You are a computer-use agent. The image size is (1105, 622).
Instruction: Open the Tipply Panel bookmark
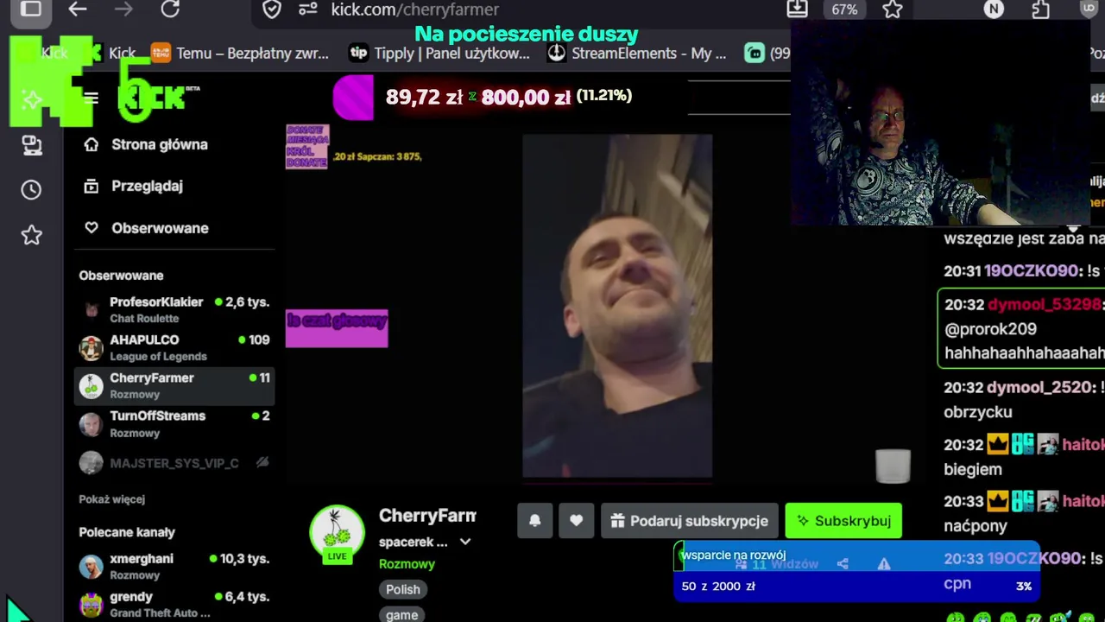tap(439, 54)
